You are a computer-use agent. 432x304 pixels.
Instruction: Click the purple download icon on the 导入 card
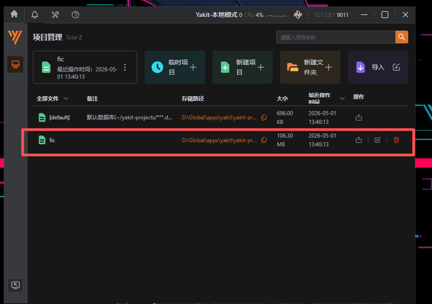coord(360,67)
